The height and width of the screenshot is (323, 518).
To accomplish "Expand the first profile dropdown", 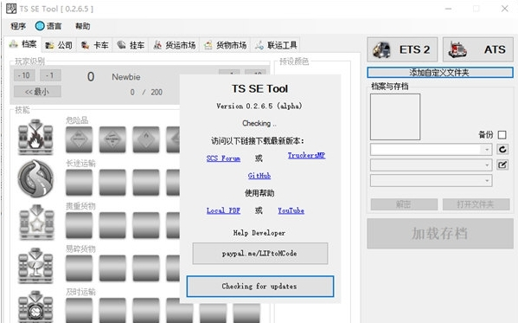I will point(432,149).
